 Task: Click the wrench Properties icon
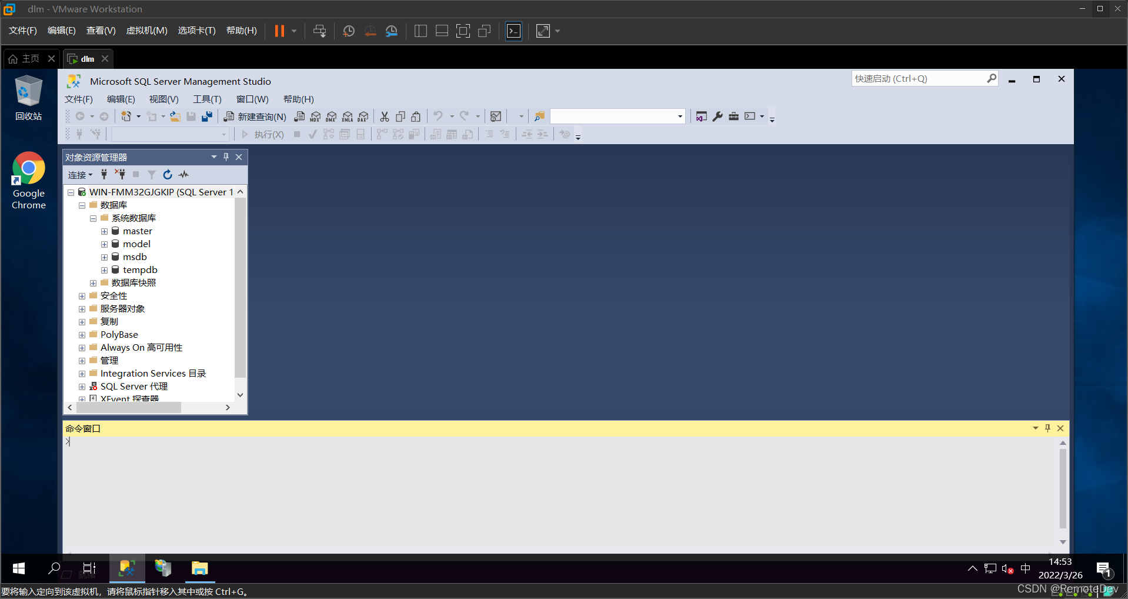(x=717, y=117)
